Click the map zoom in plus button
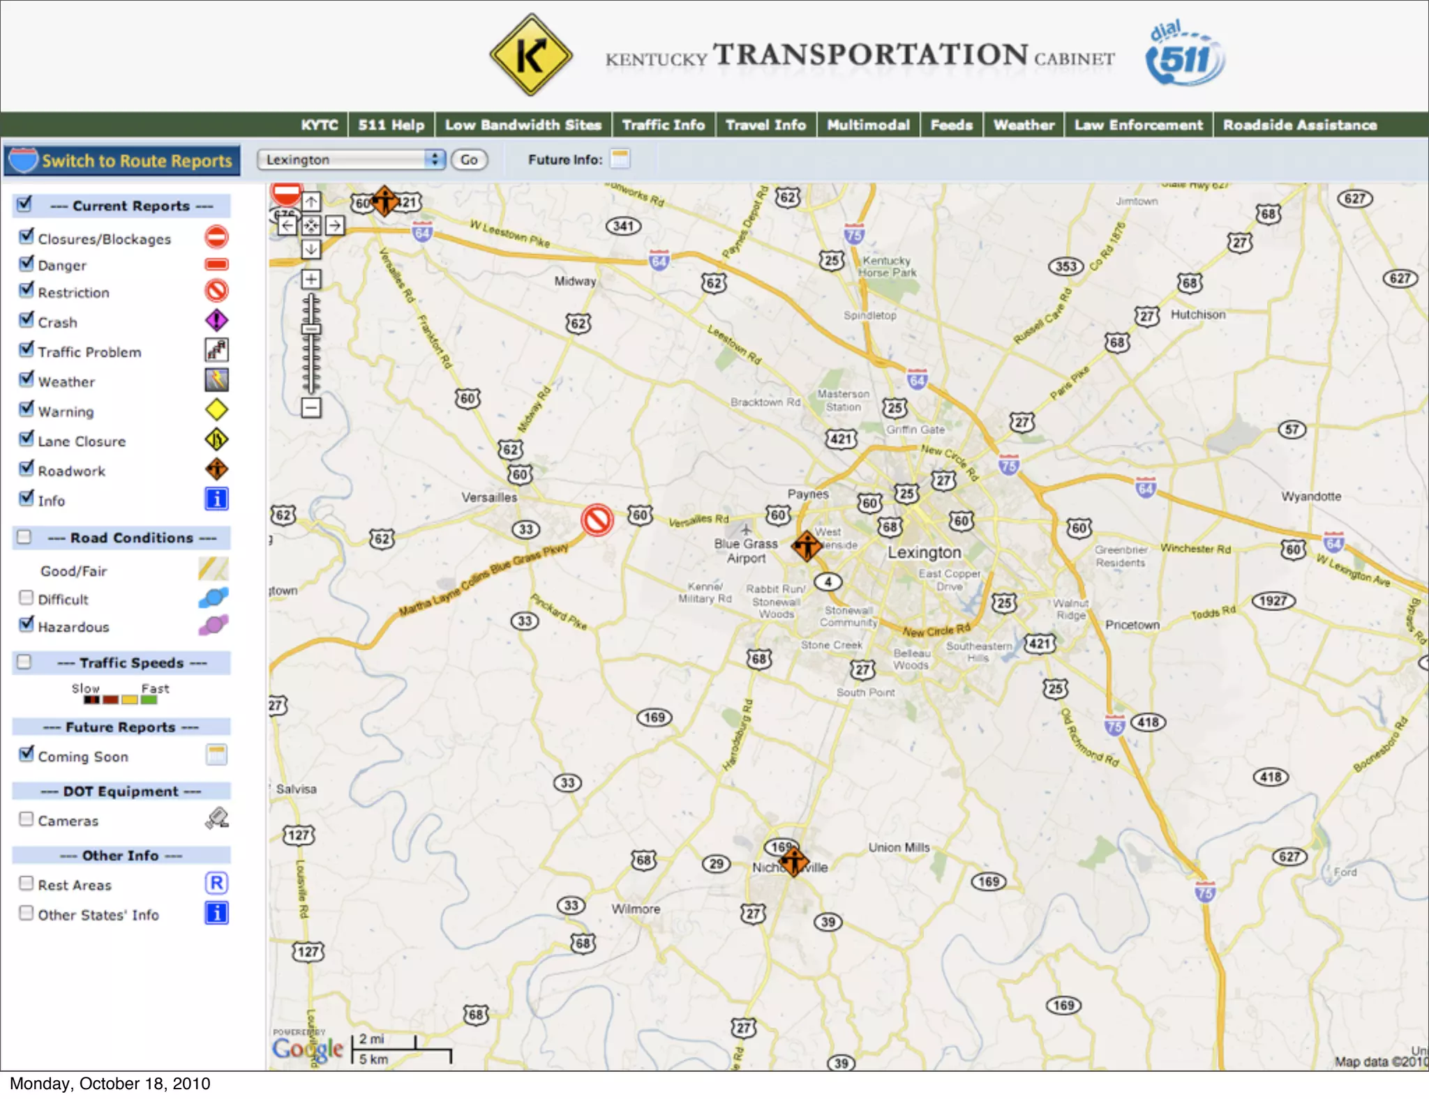1429x1099 pixels. [x=311, y=280]
